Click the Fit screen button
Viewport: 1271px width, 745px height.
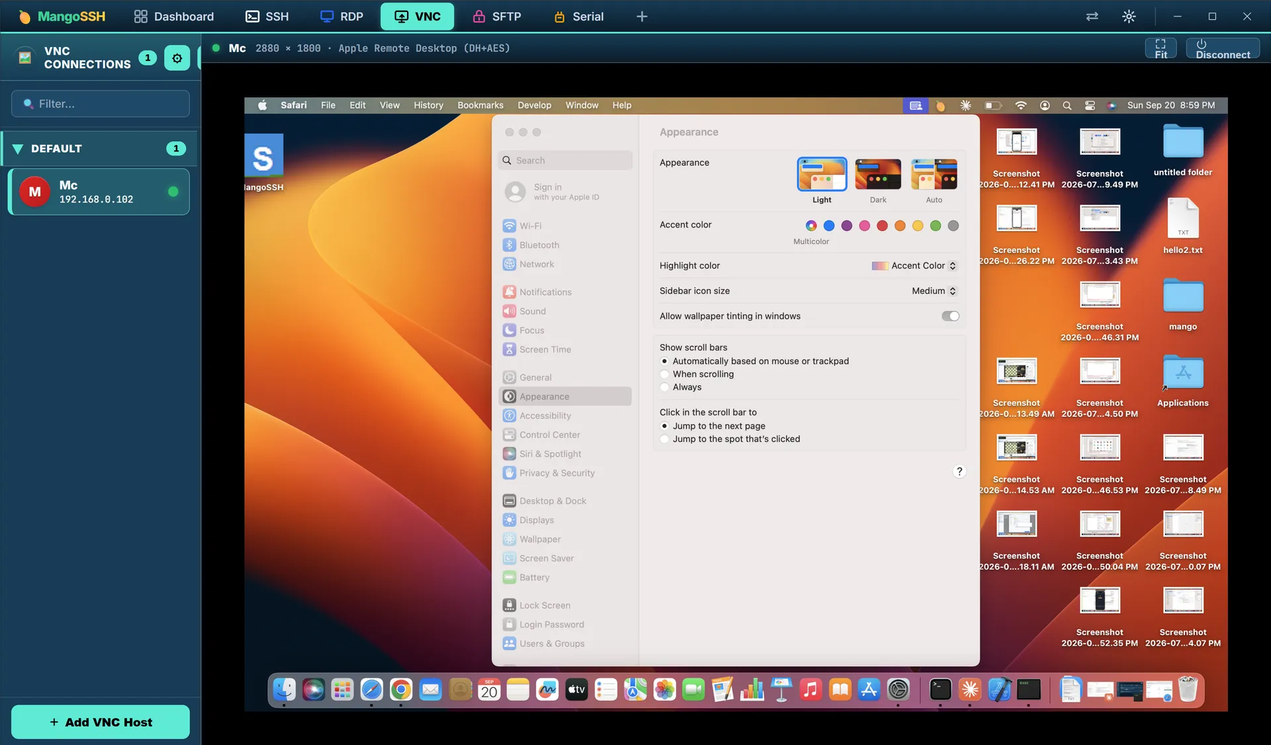click(x=1161, y=48)
